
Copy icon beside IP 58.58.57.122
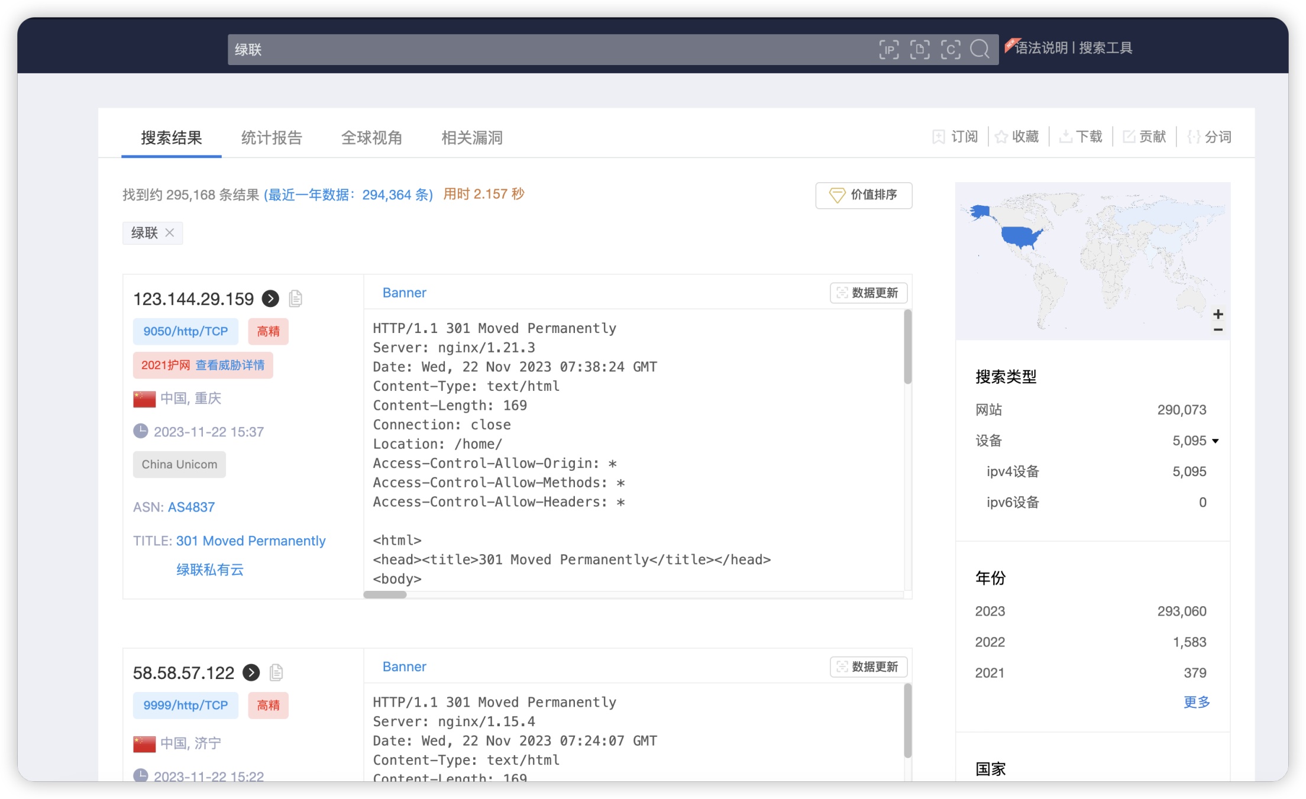tap(276, 672)
